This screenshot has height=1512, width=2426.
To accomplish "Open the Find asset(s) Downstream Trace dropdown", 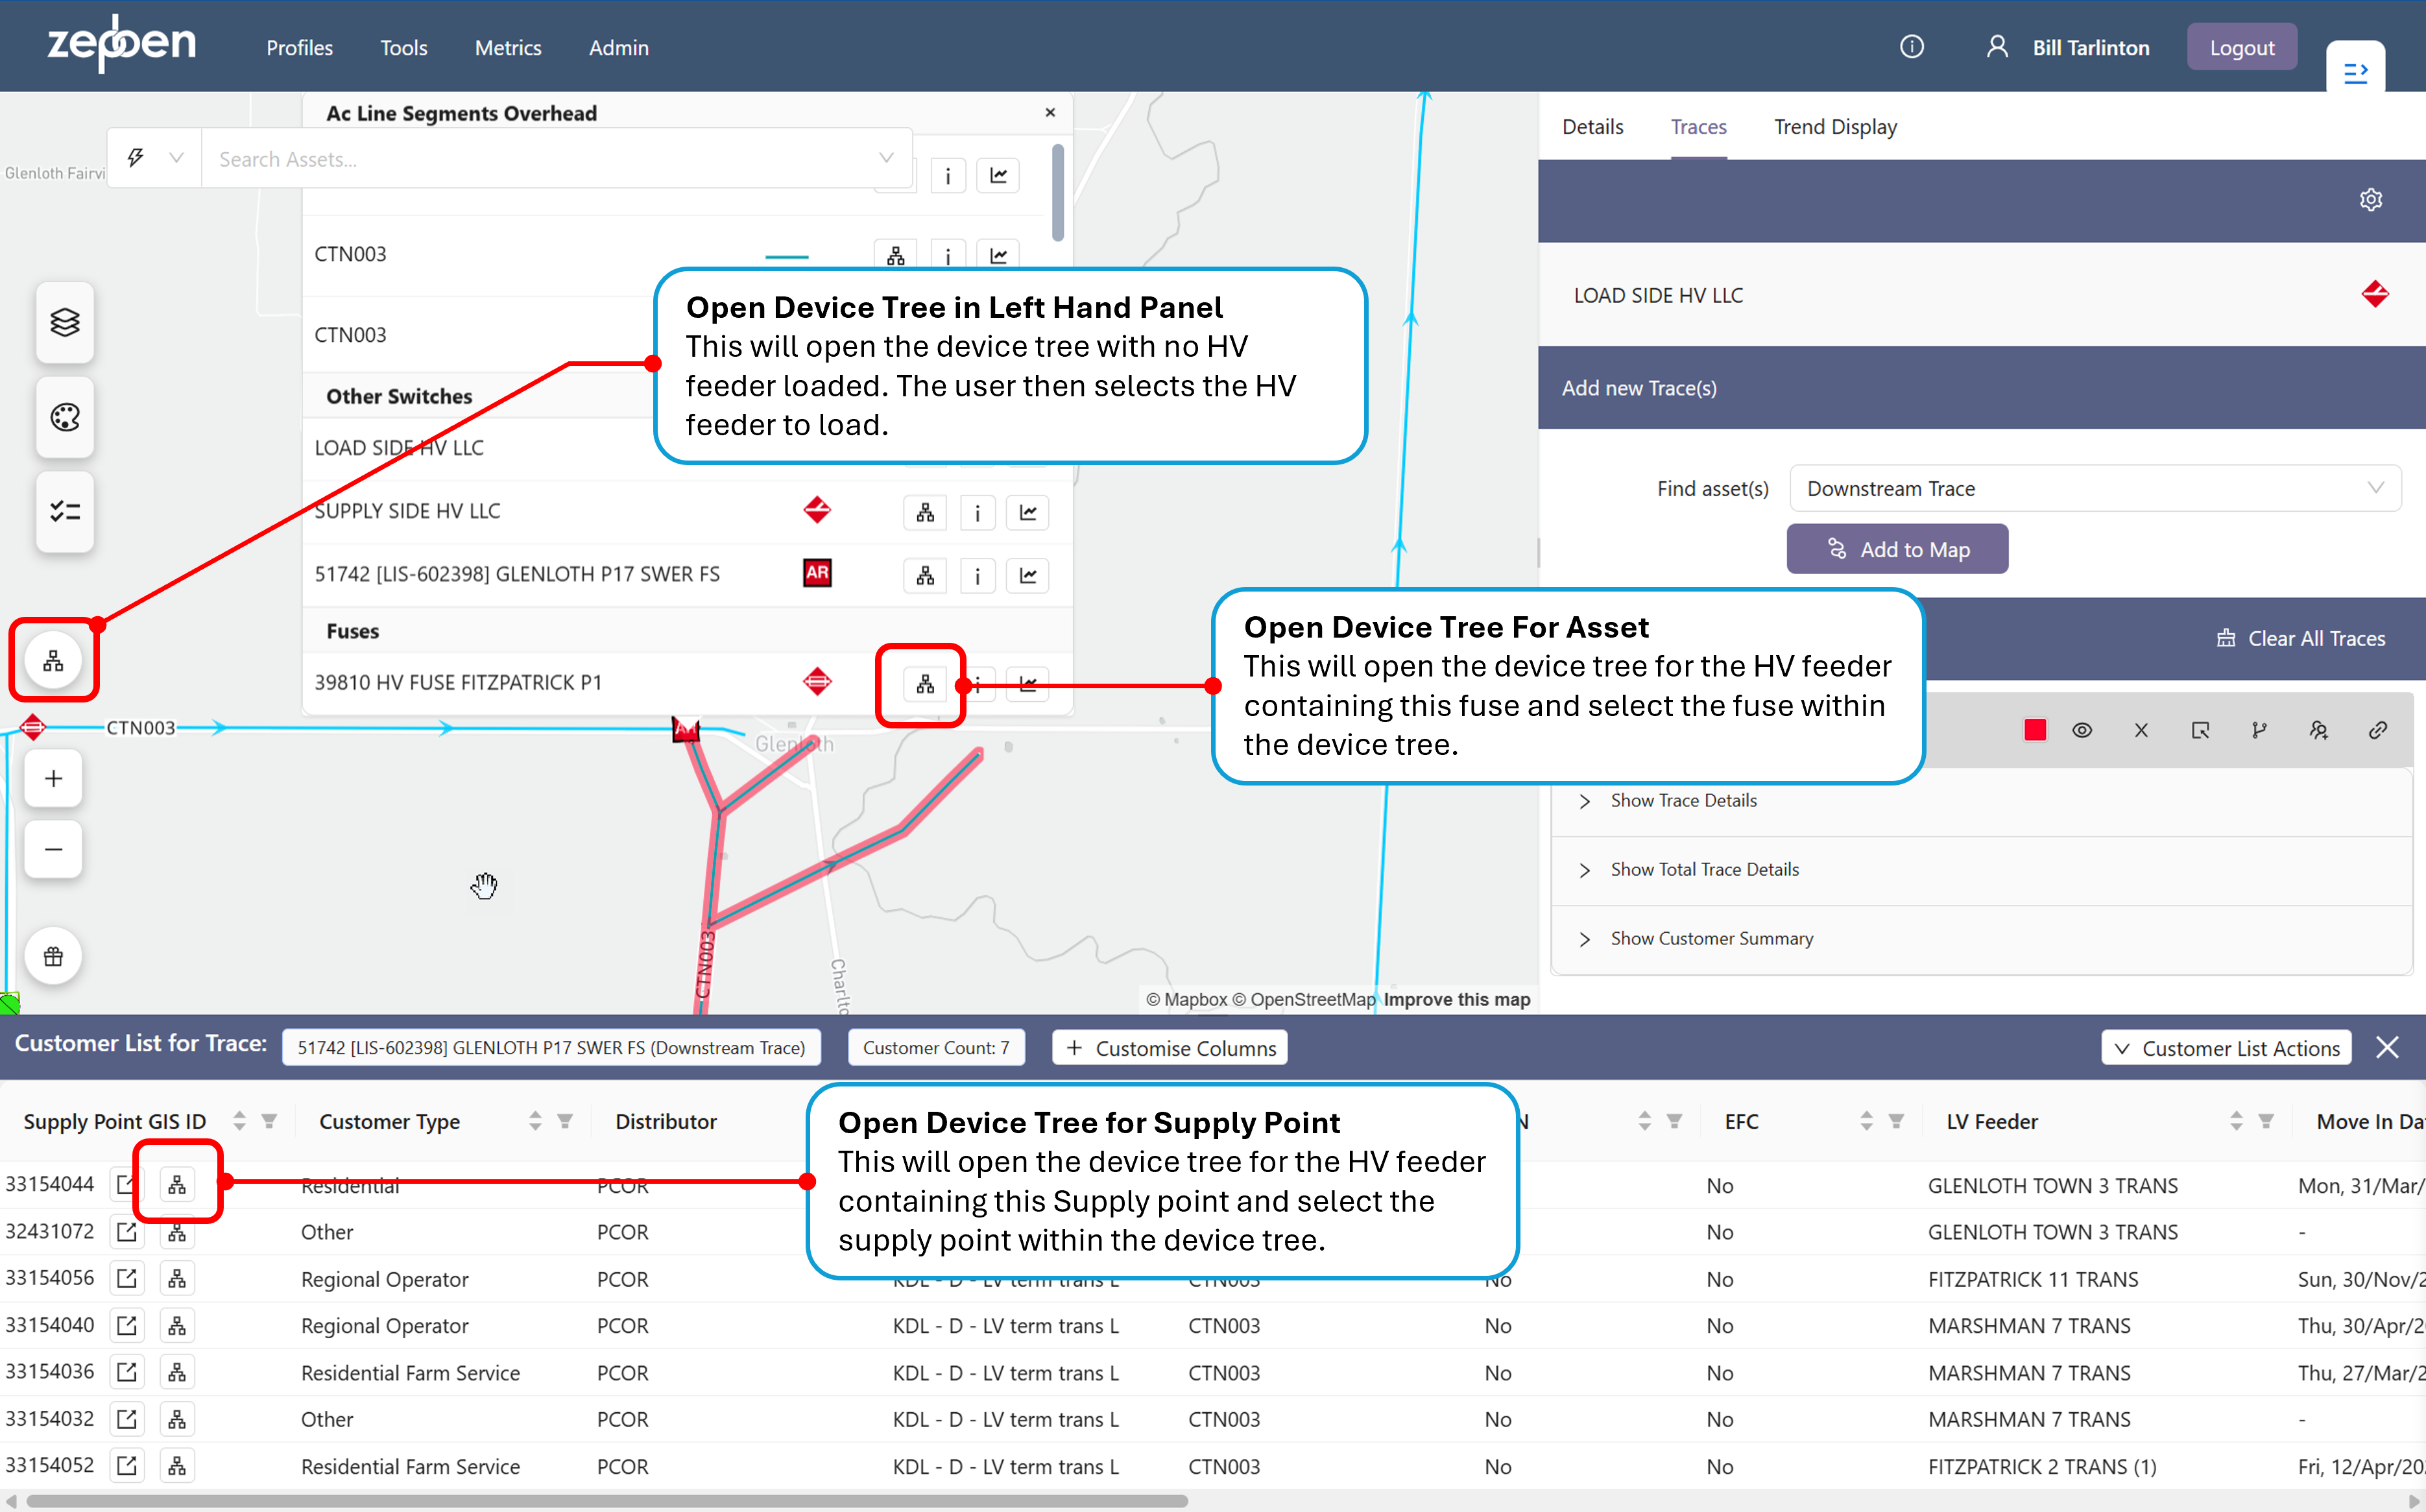I will (2094, 488).
